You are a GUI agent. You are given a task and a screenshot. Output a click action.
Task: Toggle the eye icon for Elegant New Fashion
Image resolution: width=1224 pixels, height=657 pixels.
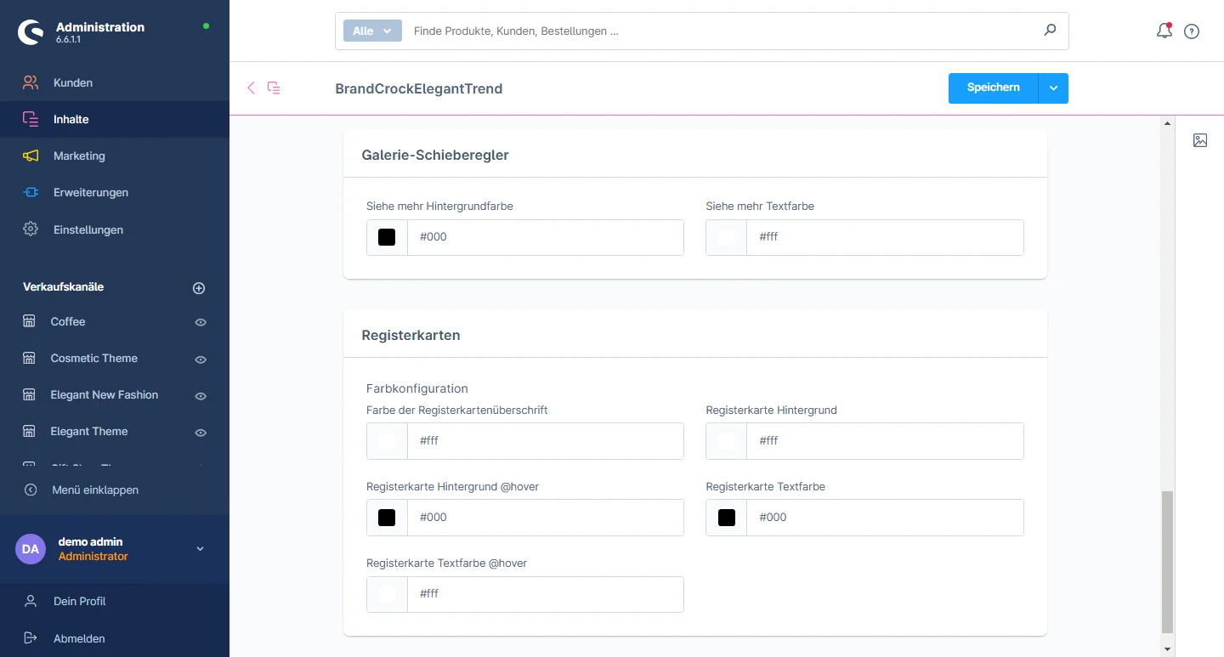(x=201, y=395)
